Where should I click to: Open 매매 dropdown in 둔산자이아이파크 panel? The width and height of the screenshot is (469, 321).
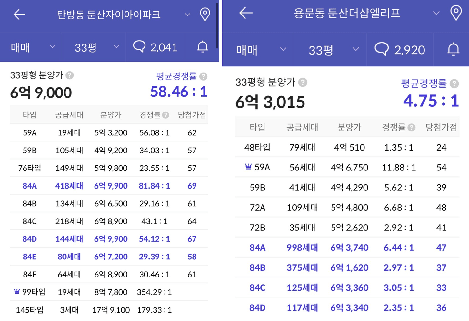(x=33, y=47)
